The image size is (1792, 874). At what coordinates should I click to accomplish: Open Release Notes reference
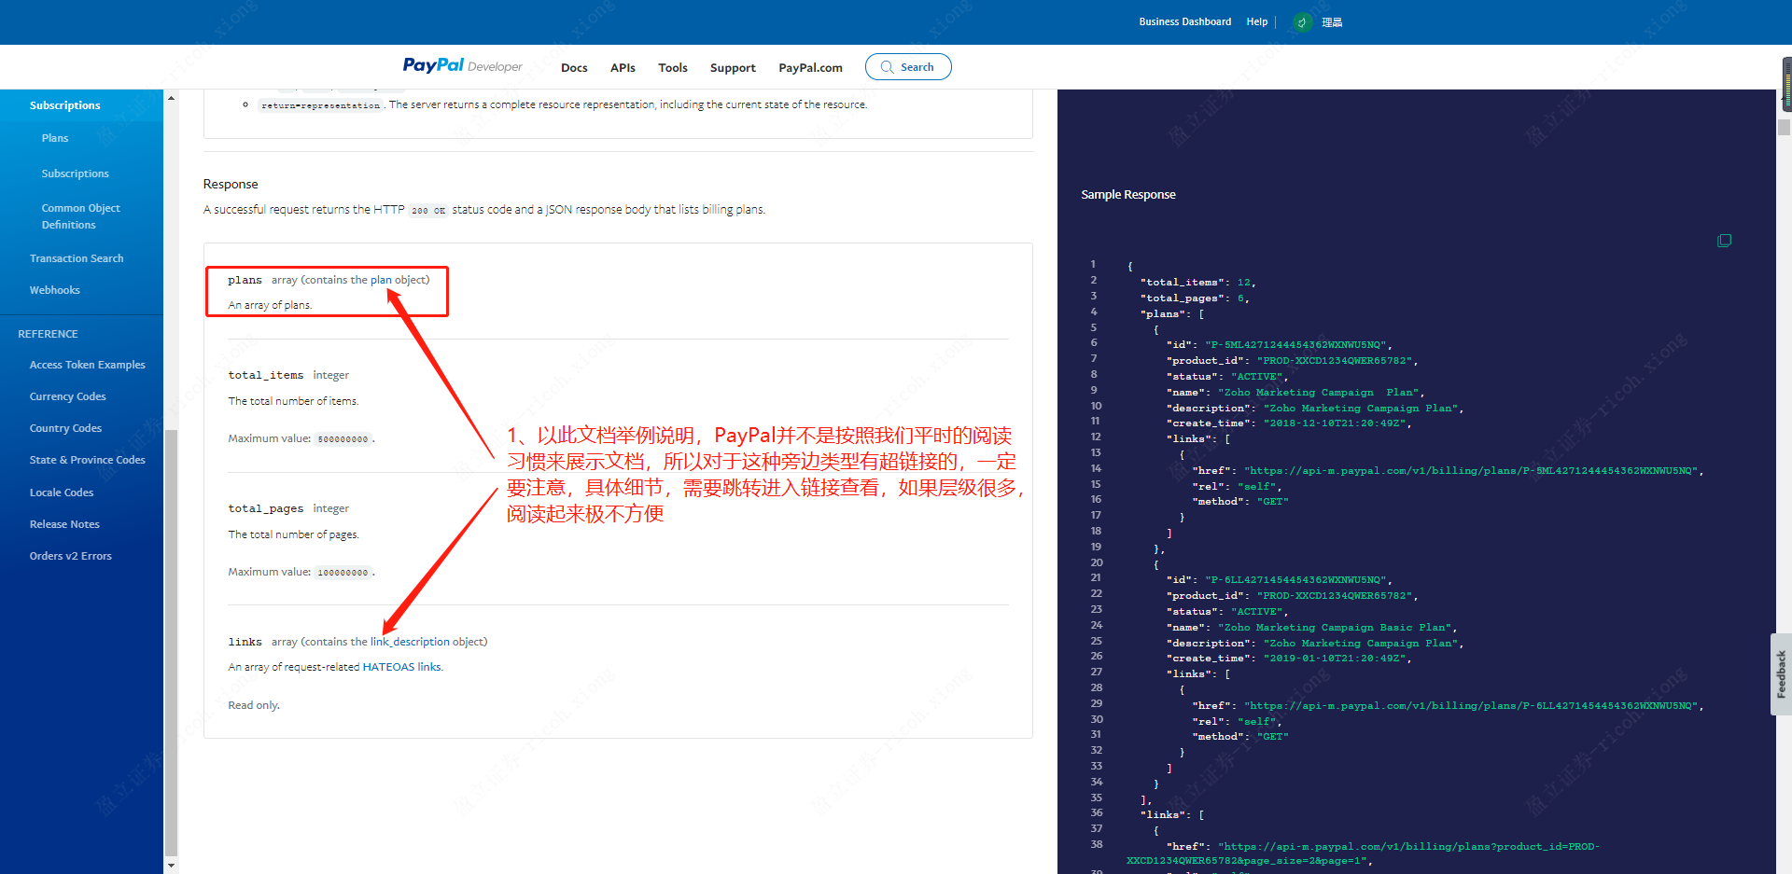tap(64, 524)
